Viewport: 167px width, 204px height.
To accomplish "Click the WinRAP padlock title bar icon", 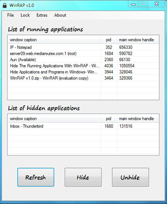I will (5, 6).
